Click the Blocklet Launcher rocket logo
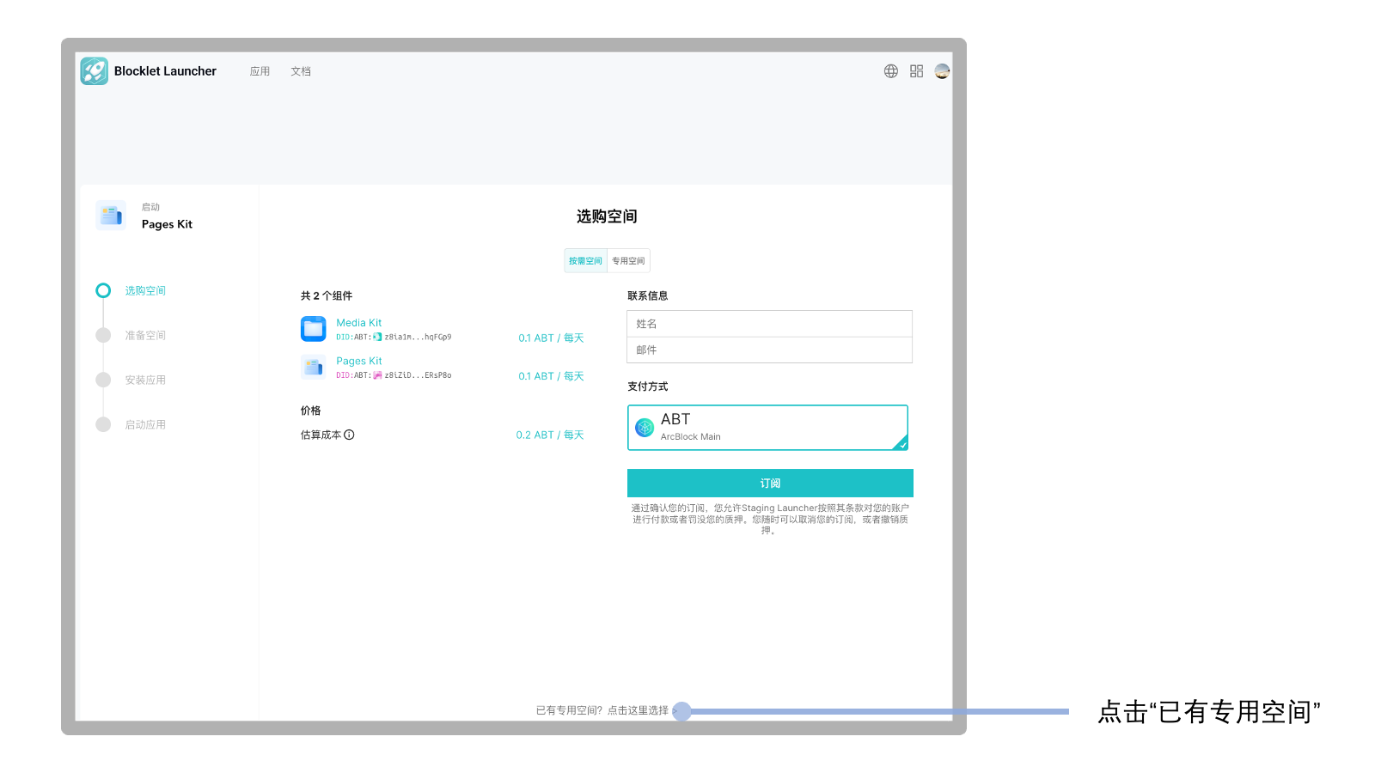The height and width of the screenshot is (773, 1375). [x=95, y=71]
